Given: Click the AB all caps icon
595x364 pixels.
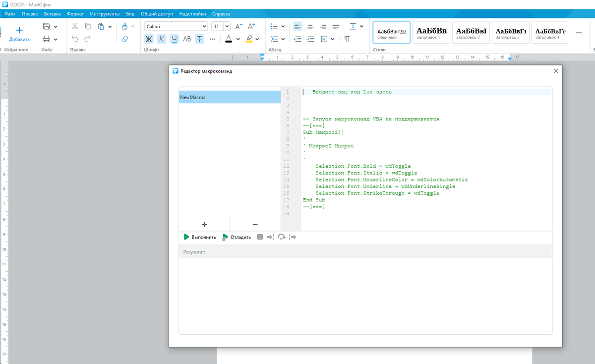Looking at the screenshot, I should tap(187, 39).
